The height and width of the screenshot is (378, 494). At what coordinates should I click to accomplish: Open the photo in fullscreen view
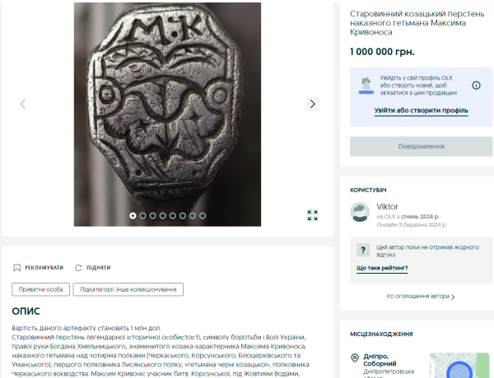[x=313, y=215]
